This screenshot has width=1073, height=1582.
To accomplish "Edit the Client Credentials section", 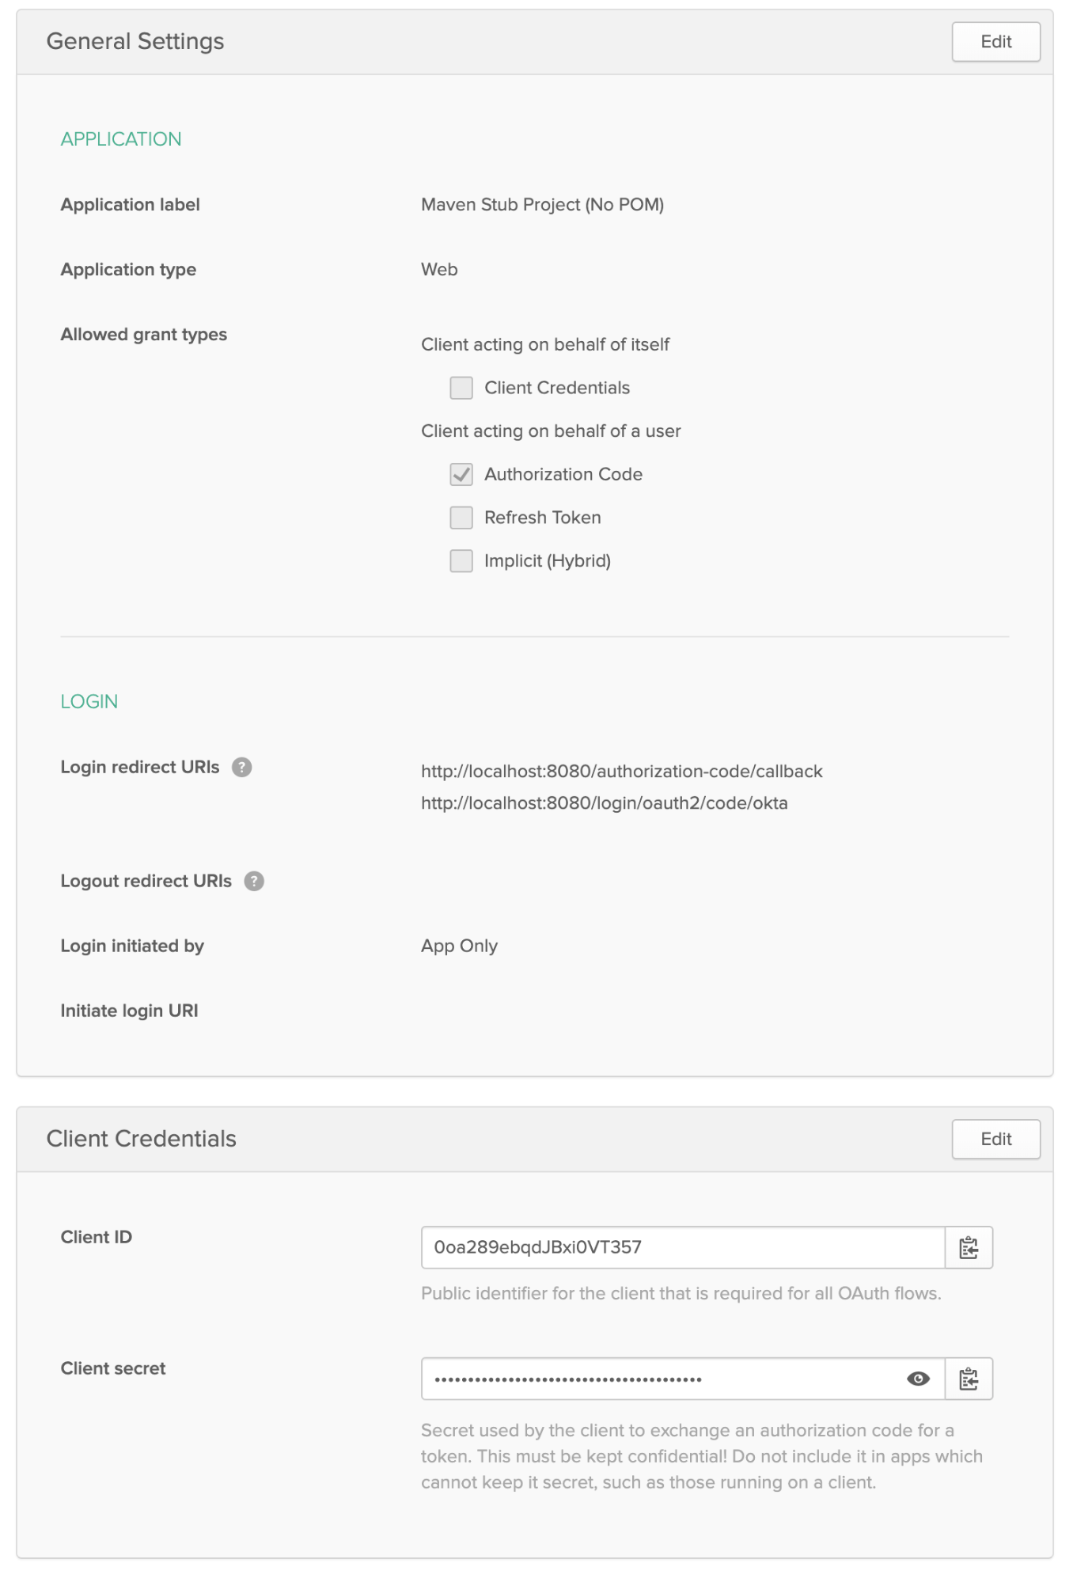I will tap(995, 1139).
